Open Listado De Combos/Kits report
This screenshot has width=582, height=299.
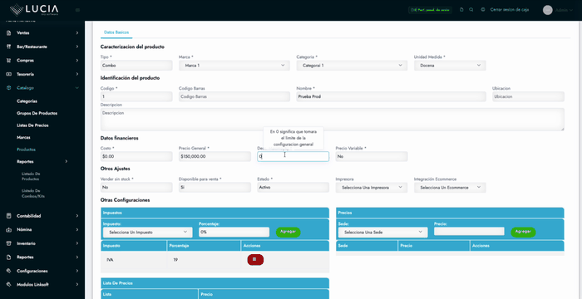[33, 194]
